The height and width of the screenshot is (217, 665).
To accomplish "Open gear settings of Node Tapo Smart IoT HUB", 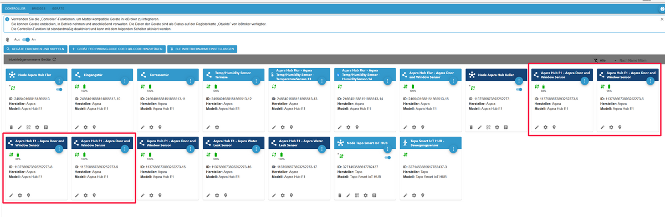I will (x=366, y=195).
